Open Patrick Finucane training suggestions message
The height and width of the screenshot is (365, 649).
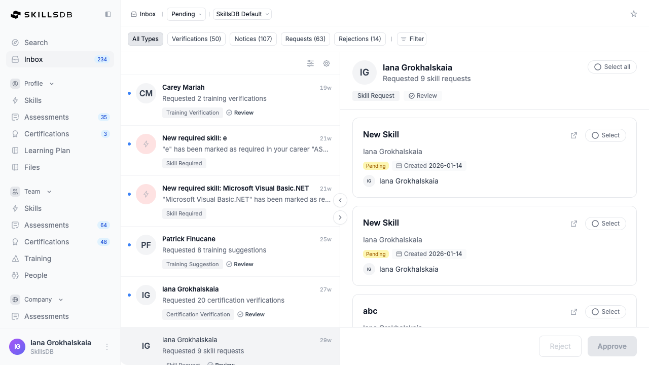pyautogui.click(x=230, y=251)
